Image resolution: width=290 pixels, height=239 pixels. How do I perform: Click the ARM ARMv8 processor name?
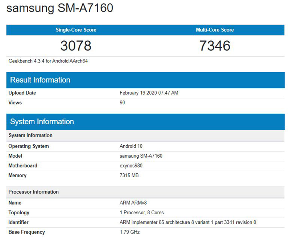coord(134,203)
